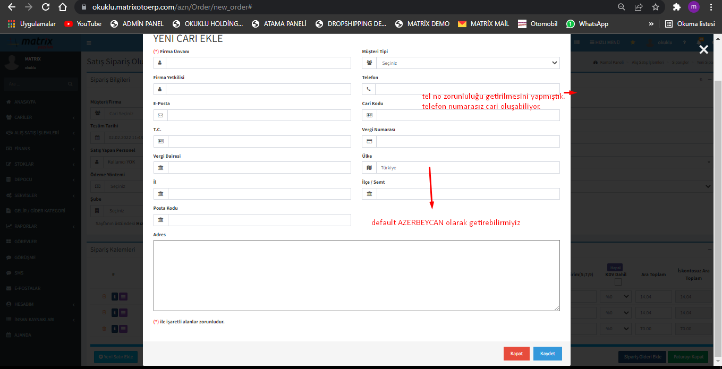Bookmark page with star icon

coord(655,7)
